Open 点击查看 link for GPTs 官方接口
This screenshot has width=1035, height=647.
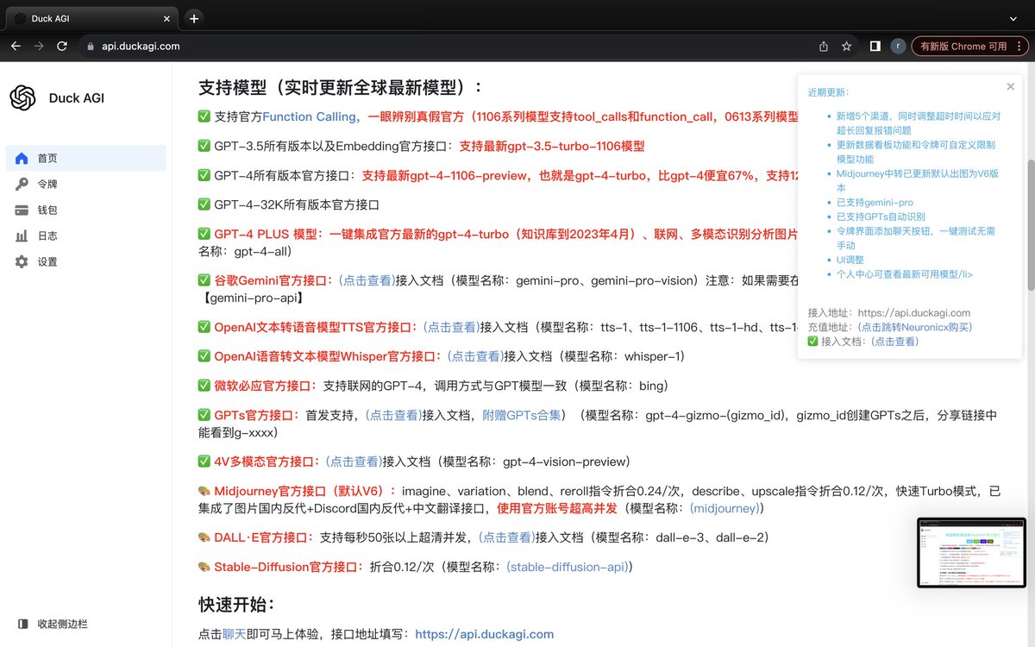[x=393, y=415]
